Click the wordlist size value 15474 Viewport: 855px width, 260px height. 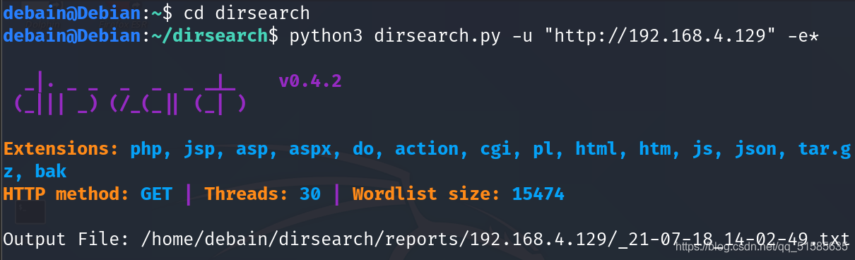point(538,194)
